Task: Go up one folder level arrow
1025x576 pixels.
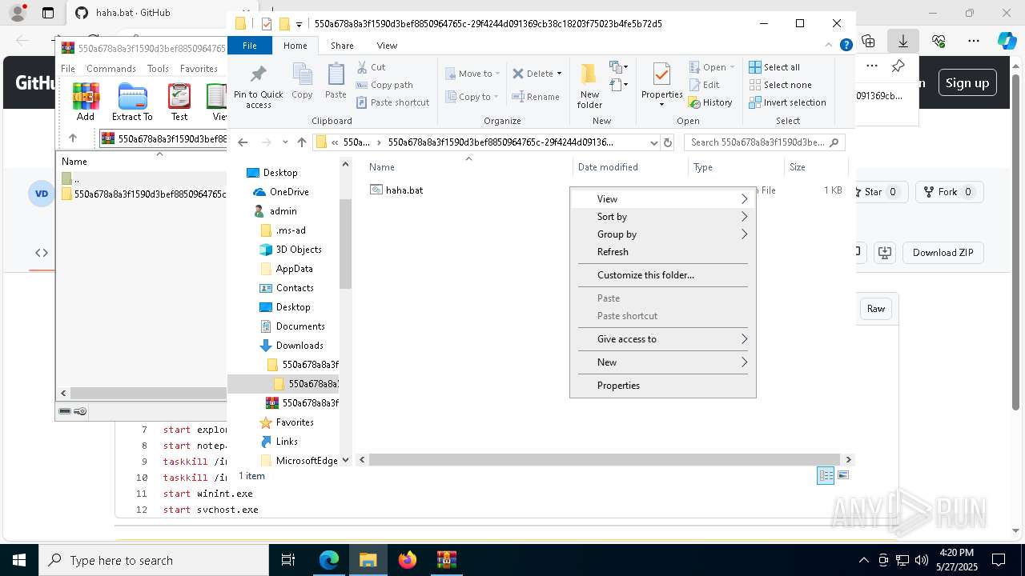Action: pos(302,142)
